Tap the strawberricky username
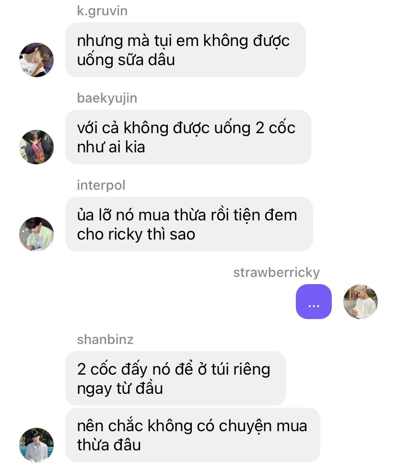This screenshot has width=397, height=470. click(x=276, y=273)
